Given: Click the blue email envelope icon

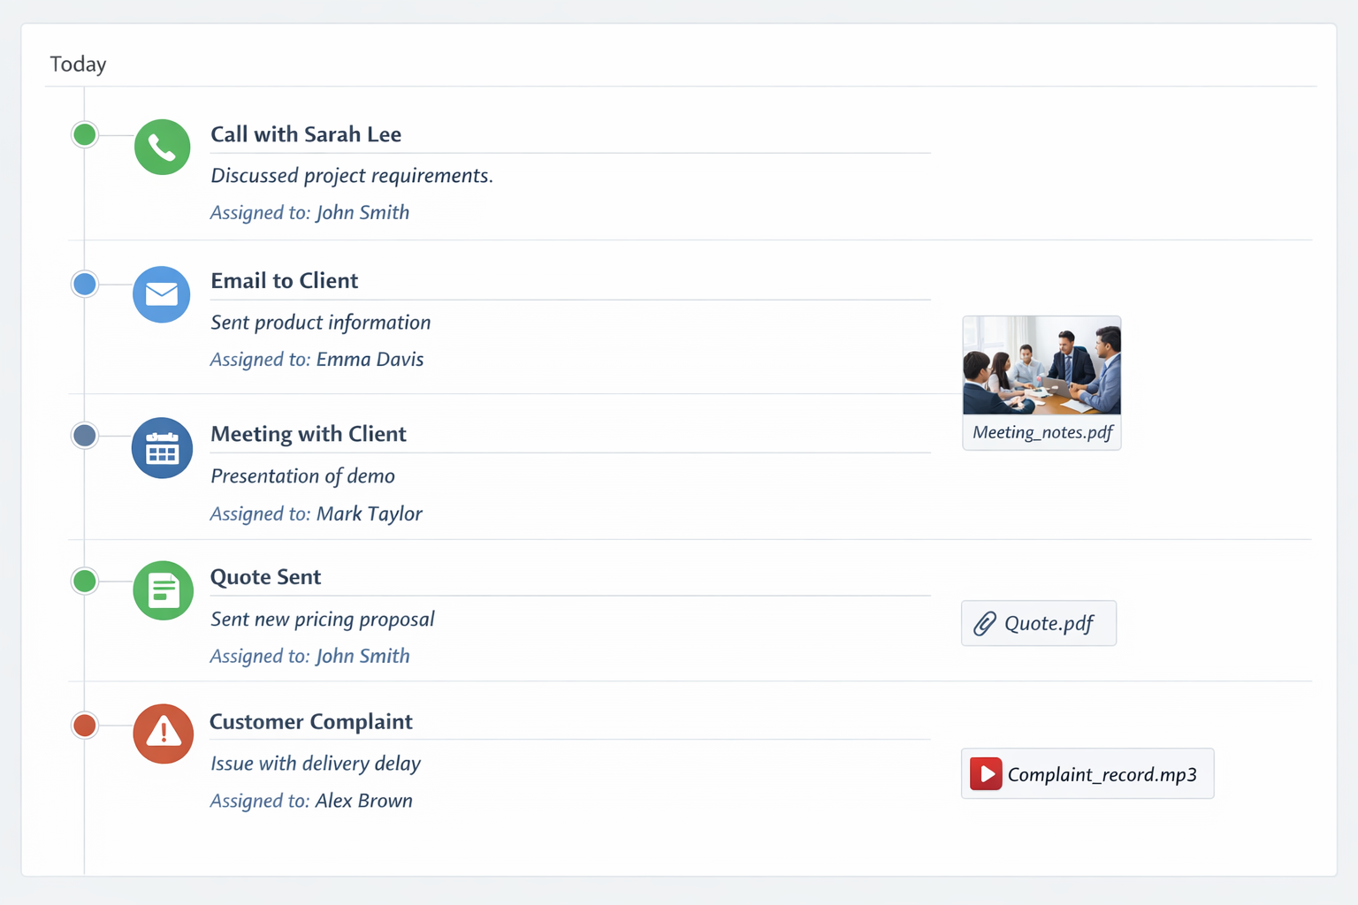Looking at the screenshot, I should coord(162,294).
